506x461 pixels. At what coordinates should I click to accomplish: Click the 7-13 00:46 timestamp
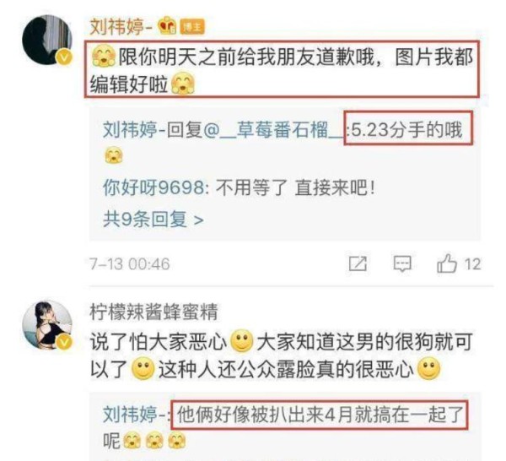129,264
